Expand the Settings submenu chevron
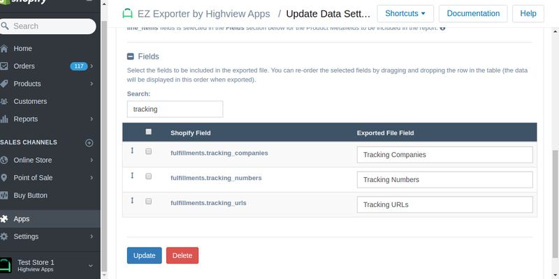 pyautogui.click(x=92, y=236)
